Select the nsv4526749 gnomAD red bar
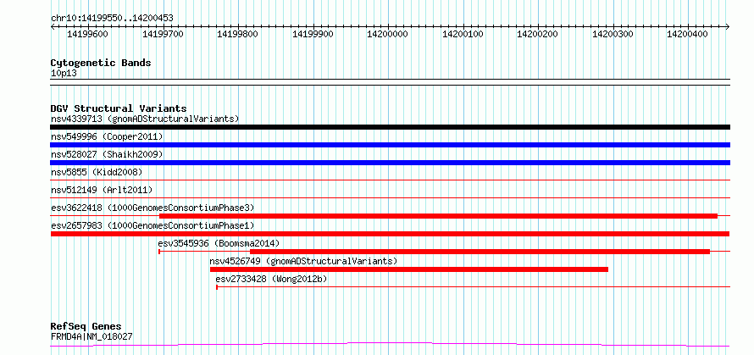This screenshot has width=754, height=355. (x=409, y=269)
